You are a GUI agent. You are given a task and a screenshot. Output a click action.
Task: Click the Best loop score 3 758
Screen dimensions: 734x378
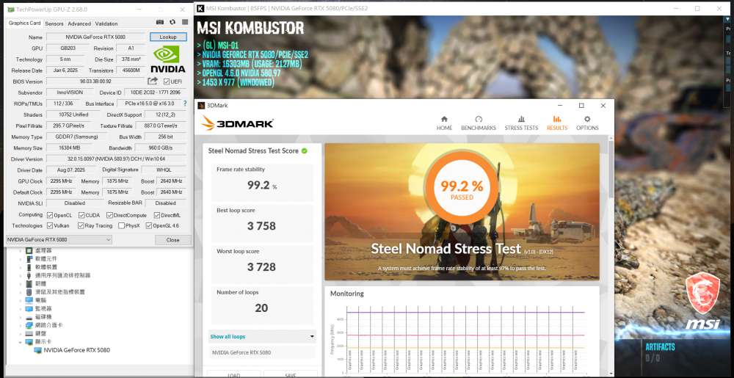coord(261,226)
